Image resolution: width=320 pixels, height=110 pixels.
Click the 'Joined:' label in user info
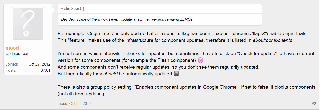12,64
